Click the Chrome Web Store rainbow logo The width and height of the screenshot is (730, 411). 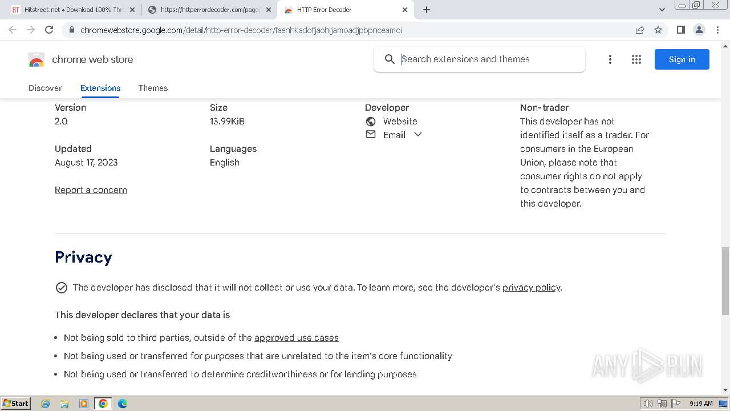click(x=36, y=59)
